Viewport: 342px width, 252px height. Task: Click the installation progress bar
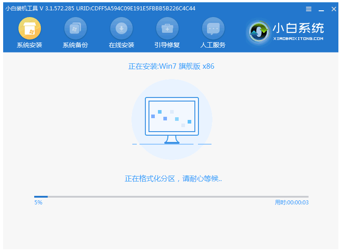[171, 196]
